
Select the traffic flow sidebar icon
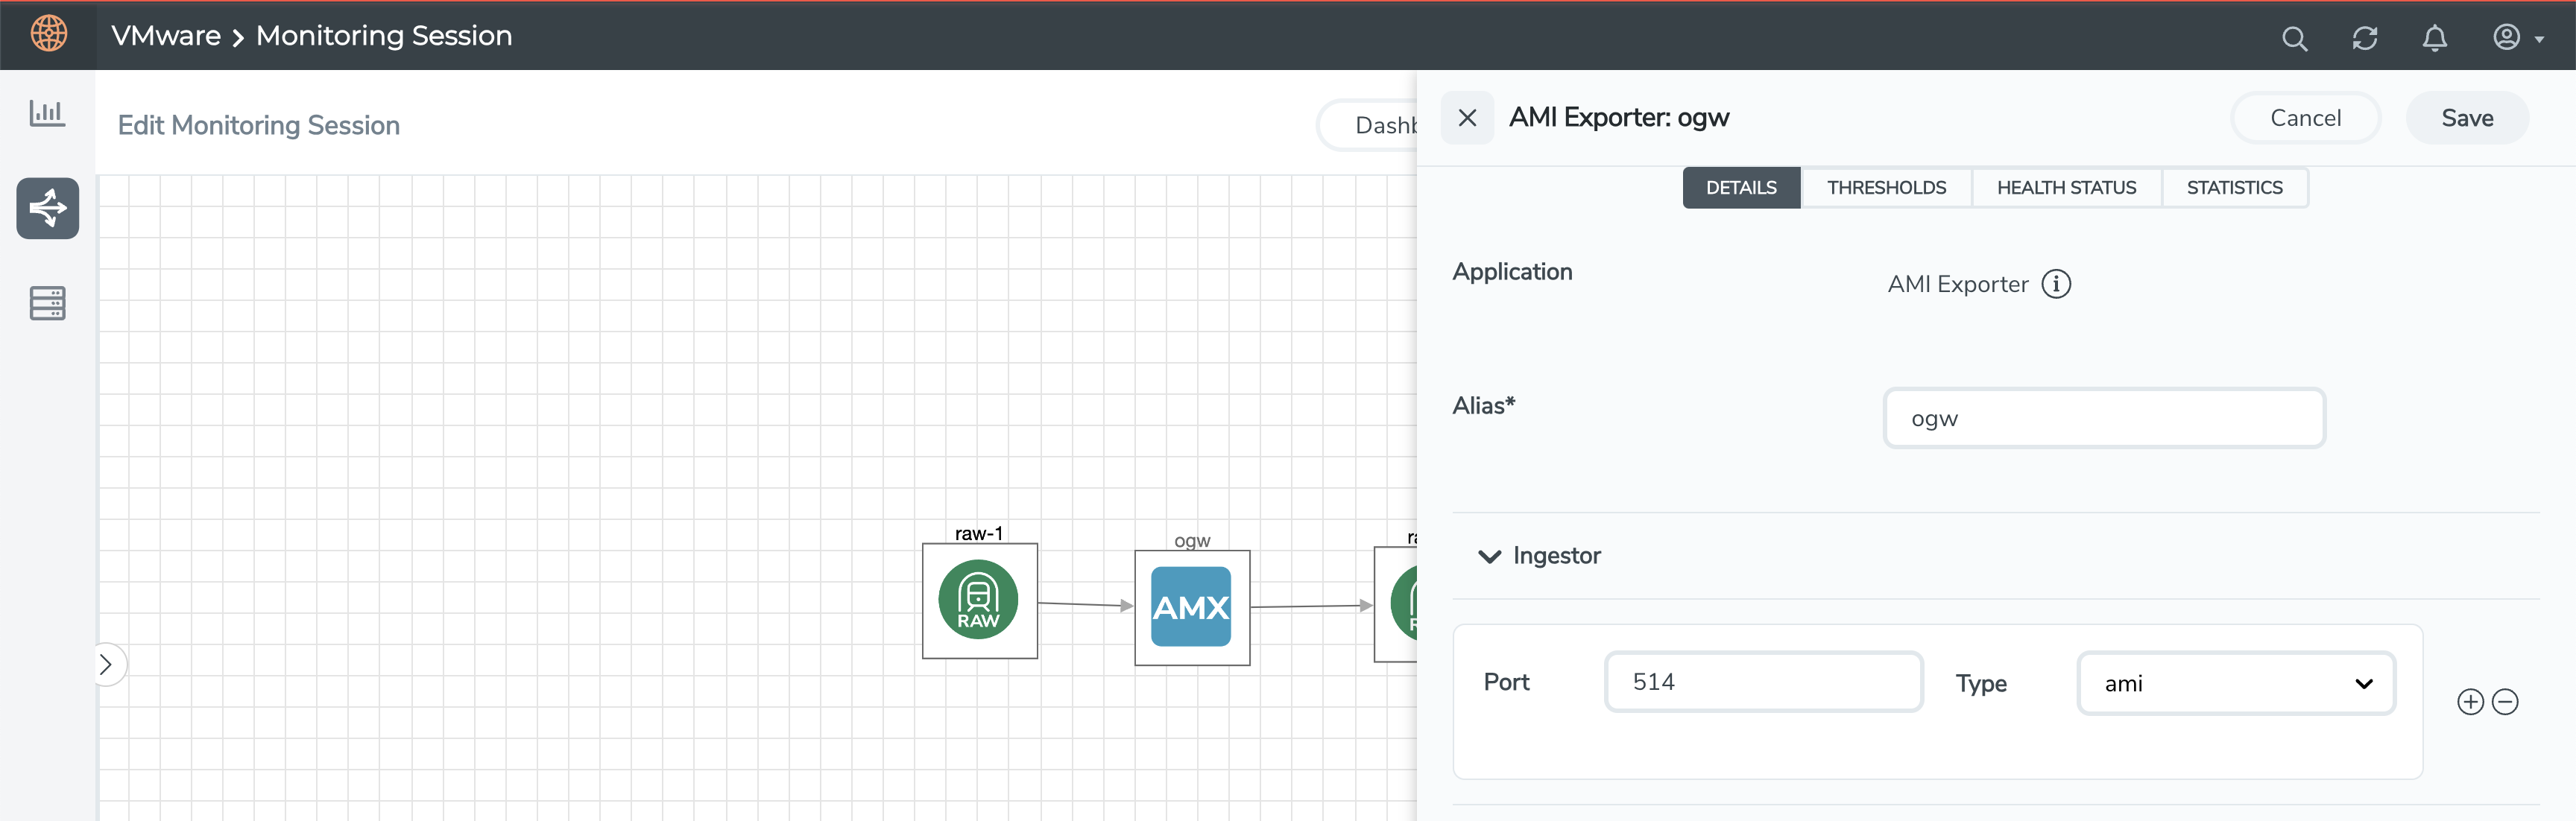click(47, 208)
